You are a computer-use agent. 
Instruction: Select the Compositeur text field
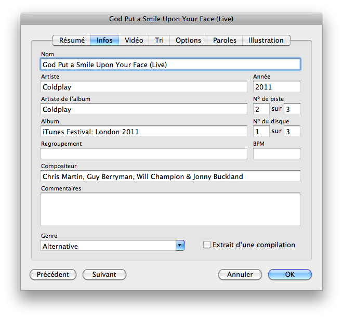(x=170, y=176)
